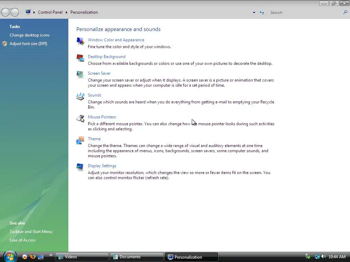This screenshot has width=350, height=262.
Task: Open the Mouse Pointers link
Action: (102, 117)
